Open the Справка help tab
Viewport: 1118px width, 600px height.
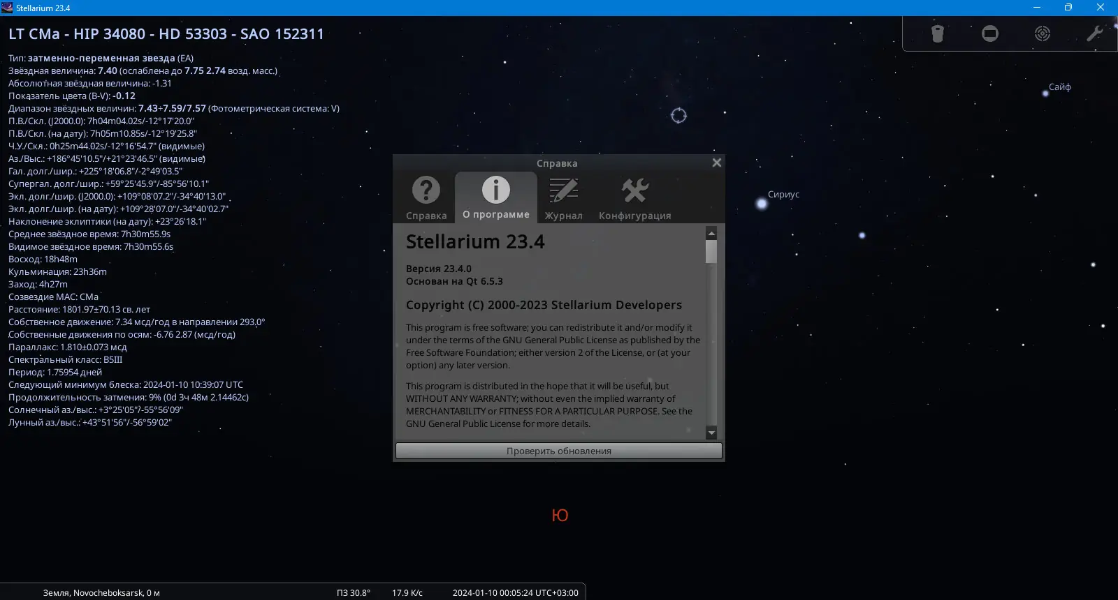coord(426,198)
